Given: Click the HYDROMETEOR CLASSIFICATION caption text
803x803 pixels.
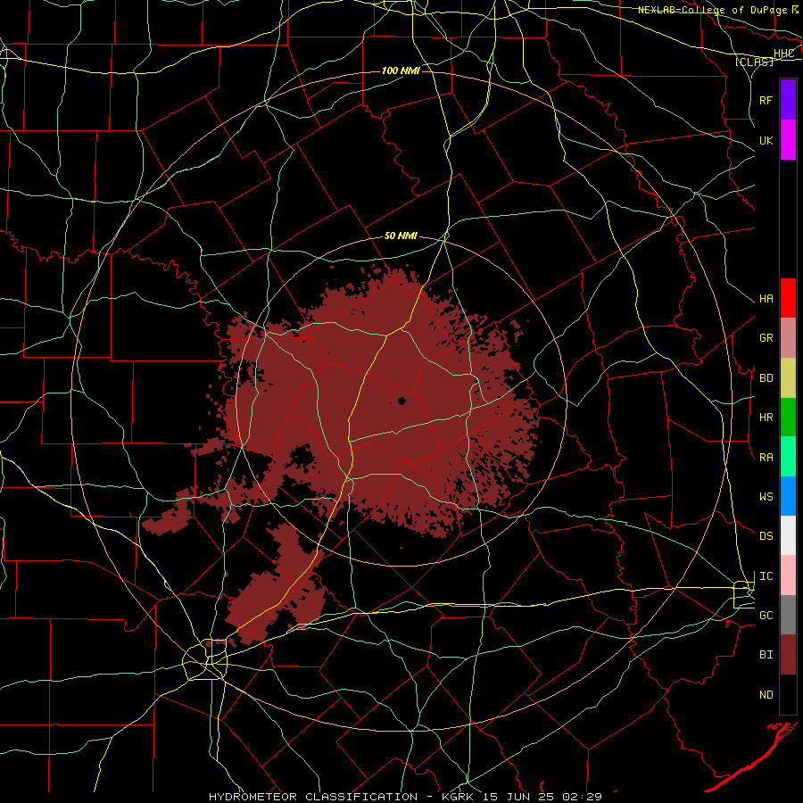Looking at the screenshot, I should 313,797.
